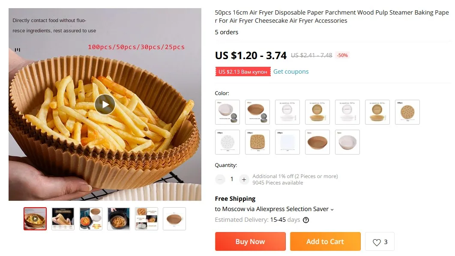Click the wishlist heart icon
The image size is (455, 256).
point(377,242)
